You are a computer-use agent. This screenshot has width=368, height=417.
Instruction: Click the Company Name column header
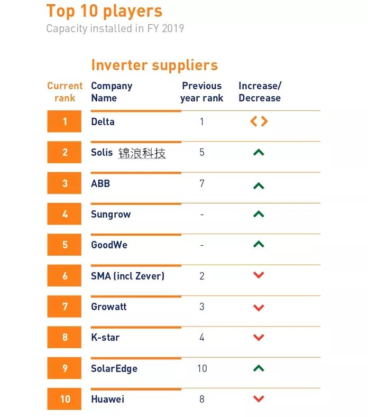(x=112, y=92)
